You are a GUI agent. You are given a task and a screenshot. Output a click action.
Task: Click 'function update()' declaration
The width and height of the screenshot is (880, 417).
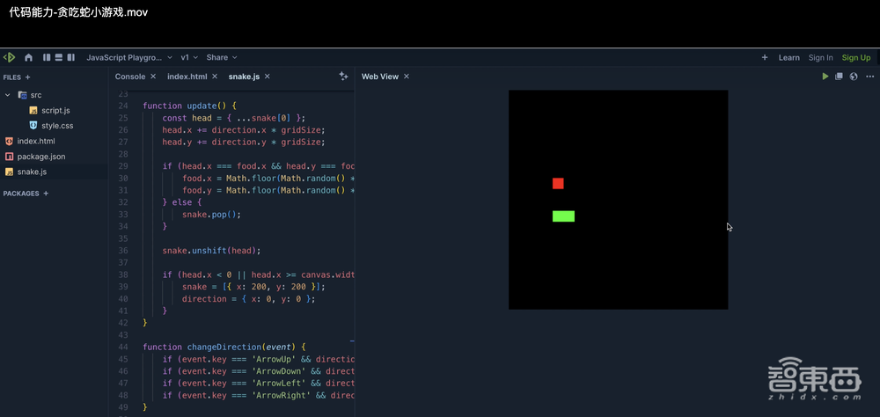pos(190,106)
